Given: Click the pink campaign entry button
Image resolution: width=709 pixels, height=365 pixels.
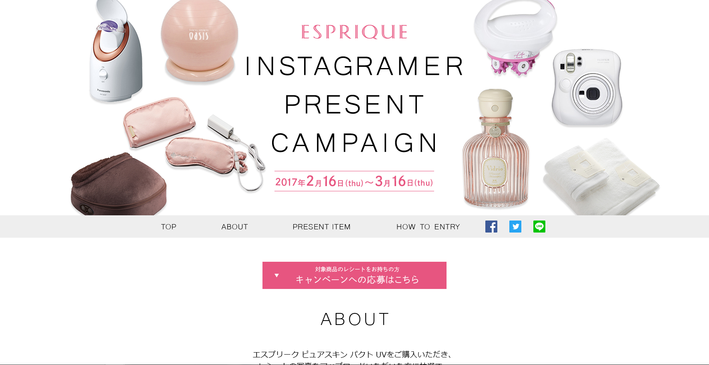Looking at the screenshot, I should click(x=354, y=275).
